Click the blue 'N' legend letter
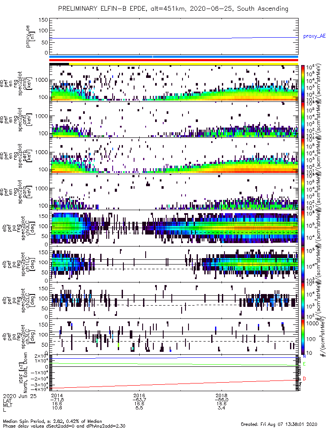The image size is (332, 428). click(304, 357)
